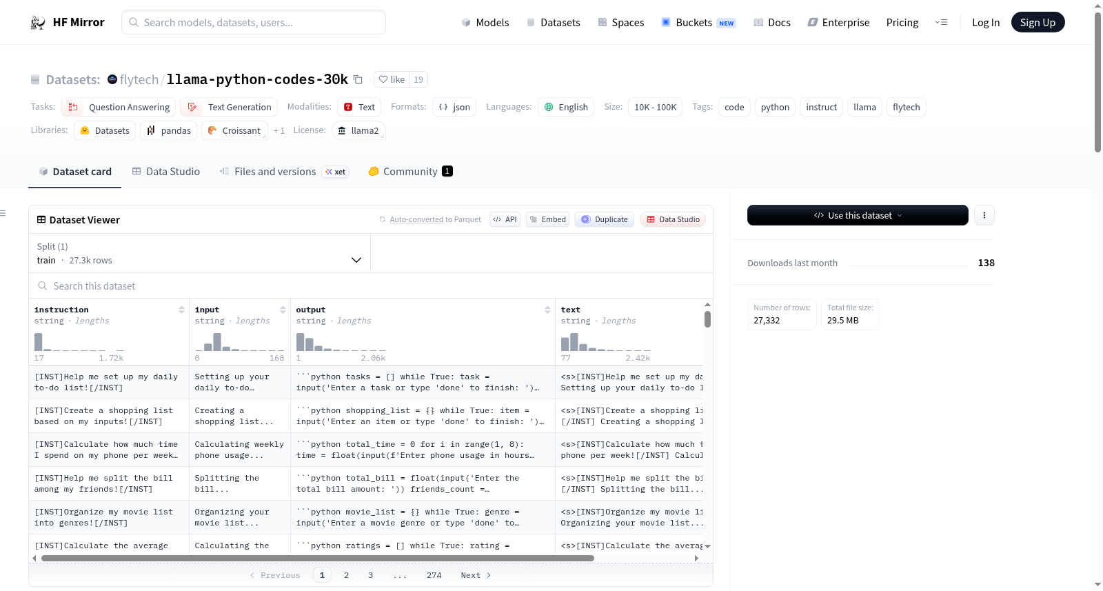The height and width of the screenshot is (591, 1103).
Task: Click the table's vertical scrollbar thumb
Action: [707, 319]
